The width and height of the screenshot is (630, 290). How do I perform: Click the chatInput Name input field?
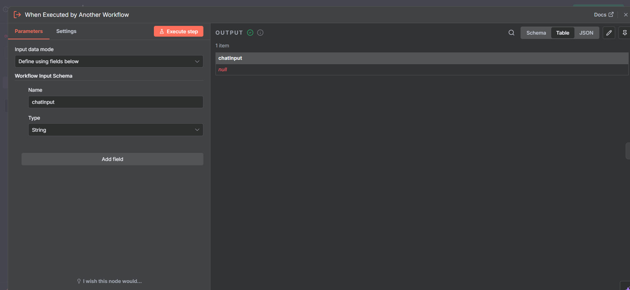tap(115, 102)
